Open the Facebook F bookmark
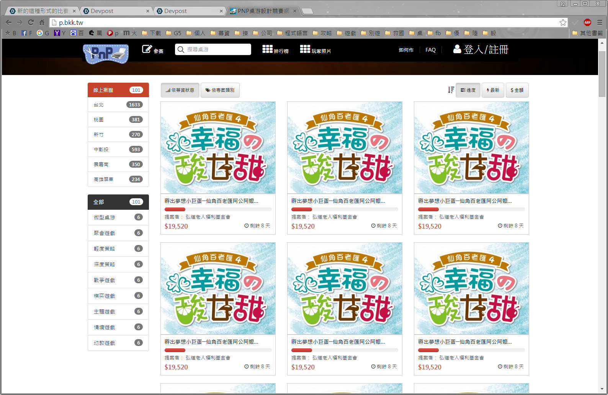 [x=27, y=33]
